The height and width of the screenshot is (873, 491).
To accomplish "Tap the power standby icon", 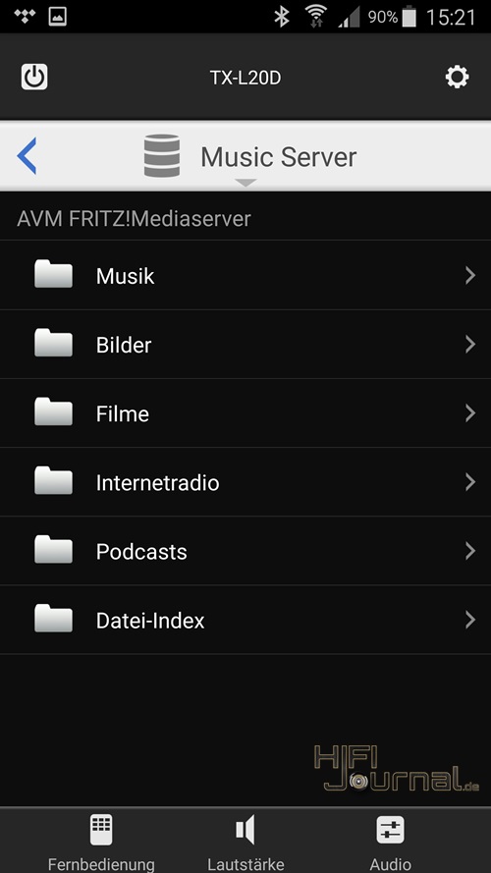I will pyautogui.click(x=34, y=77).
